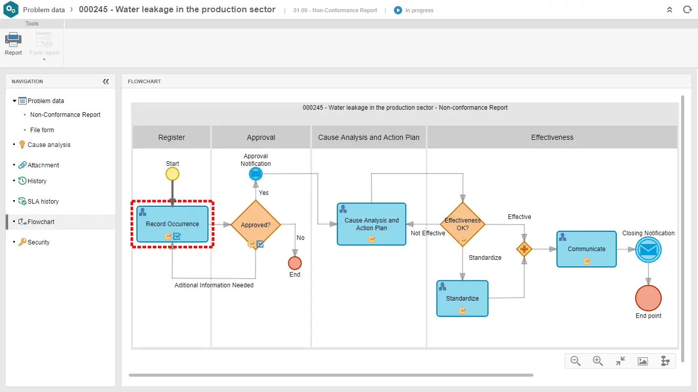Collapse the Navigation panel
698x392 pixels.
click(x=106, y=81)
